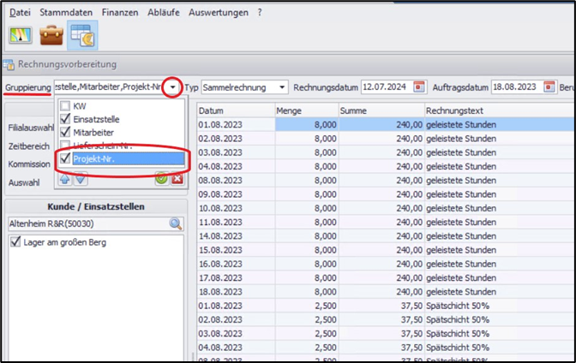The height and width of the screenshot is (363, 576).
Task: Click magnifier icon beside Altenheim R&R
Action: (x=176, y=224)
